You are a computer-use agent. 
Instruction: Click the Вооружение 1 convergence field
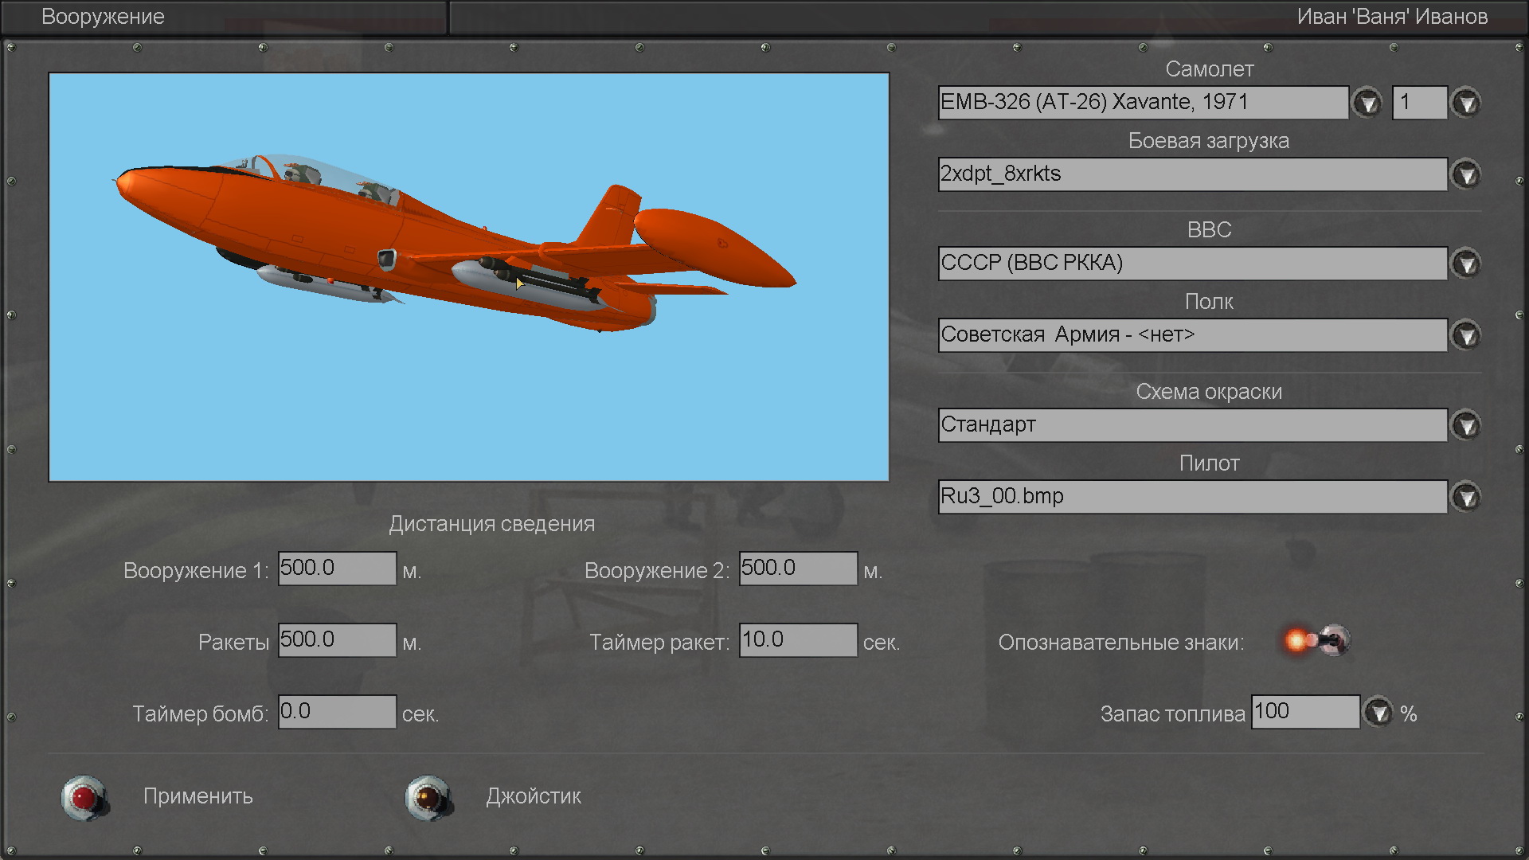[x=337, y=569]
